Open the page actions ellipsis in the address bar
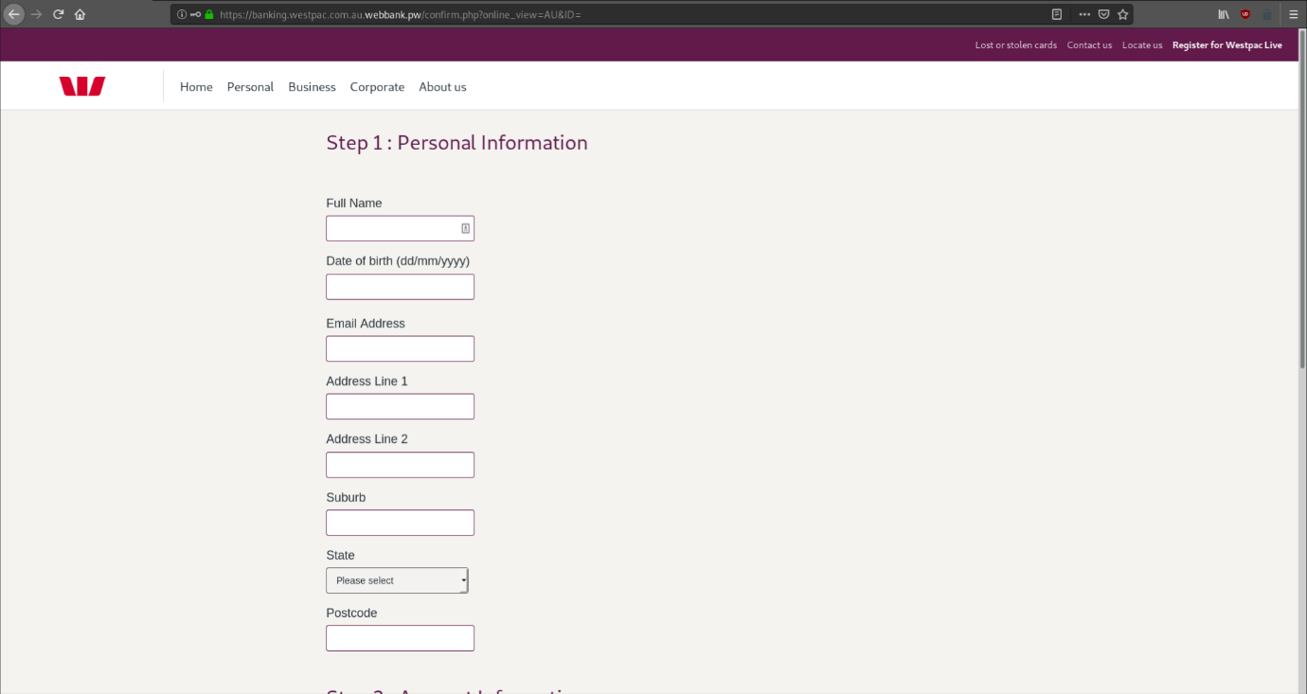Screen dimensions: 1307x694 [x=1083, y=14]
